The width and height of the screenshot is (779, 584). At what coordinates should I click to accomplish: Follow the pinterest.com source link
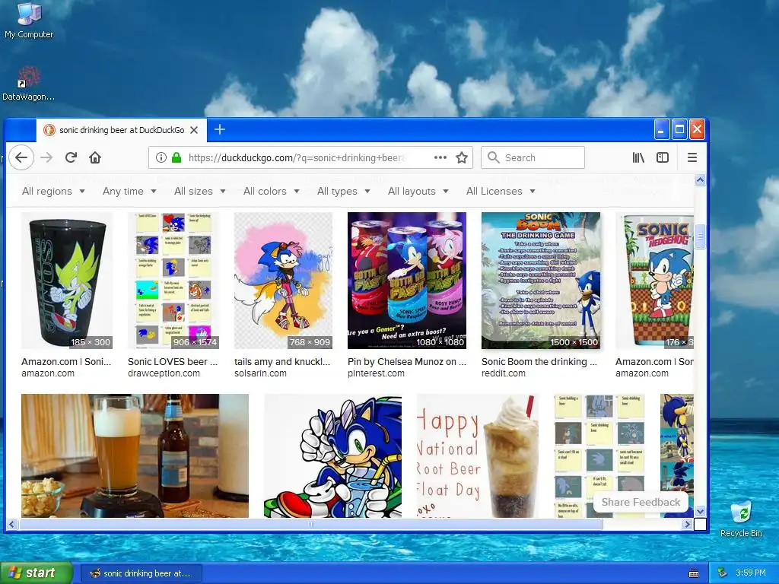coord(376,373)
